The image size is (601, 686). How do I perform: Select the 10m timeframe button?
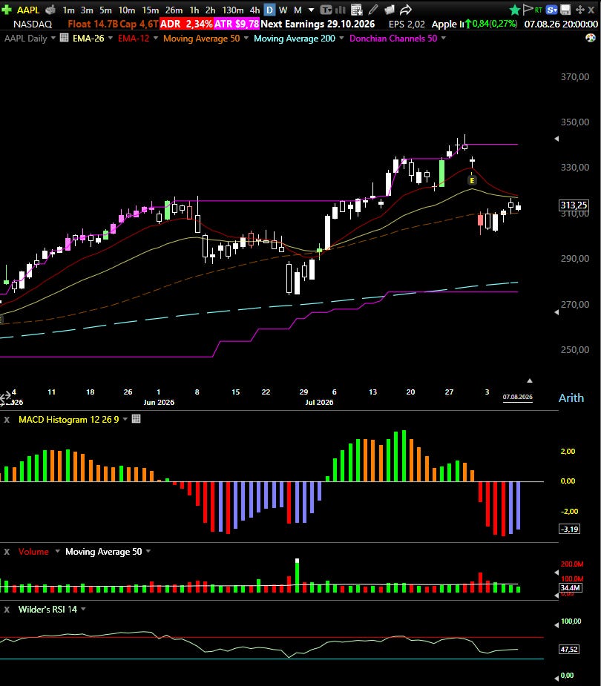pos(126,10)
